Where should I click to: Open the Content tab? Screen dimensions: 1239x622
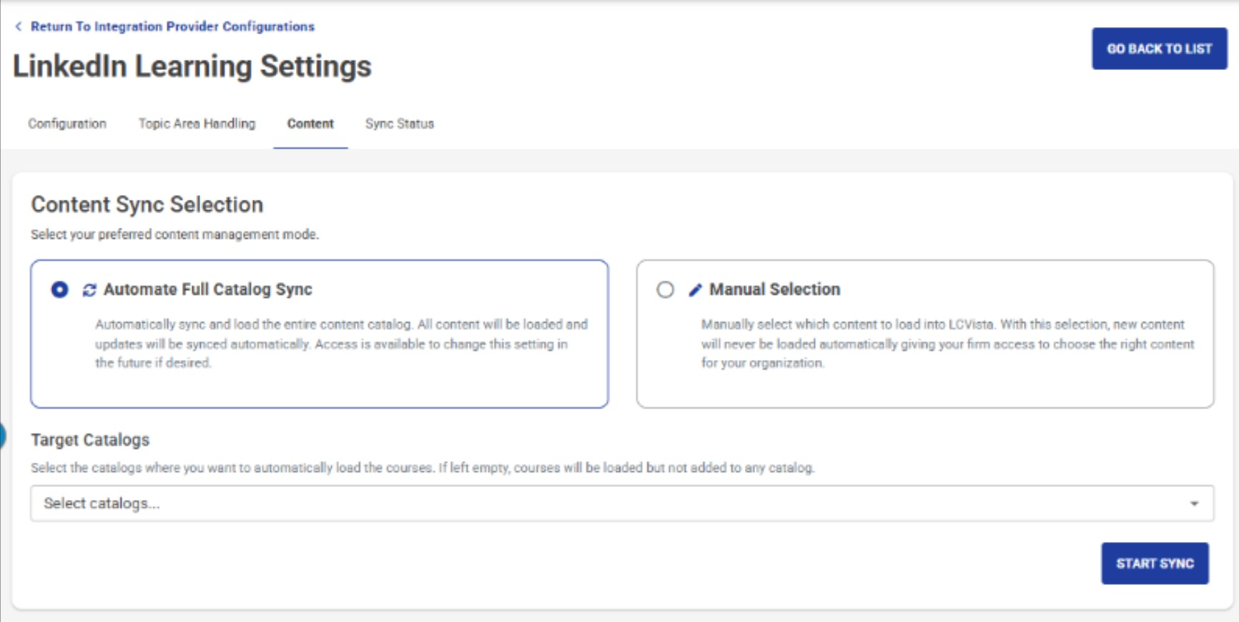click(x=310, y=124)
